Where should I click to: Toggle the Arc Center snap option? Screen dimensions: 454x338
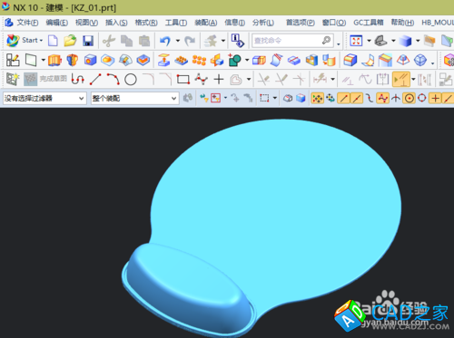click(x=409, y=98)
